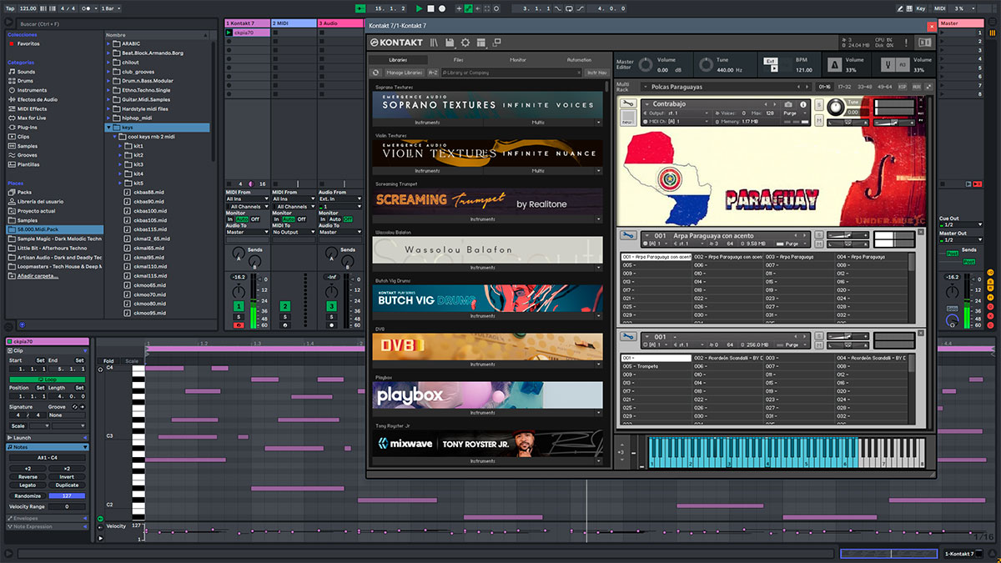Toggle Fold button in piano roll
Image resolution: width=1001 pixels, height=563 pixels.
click(108, 361)
